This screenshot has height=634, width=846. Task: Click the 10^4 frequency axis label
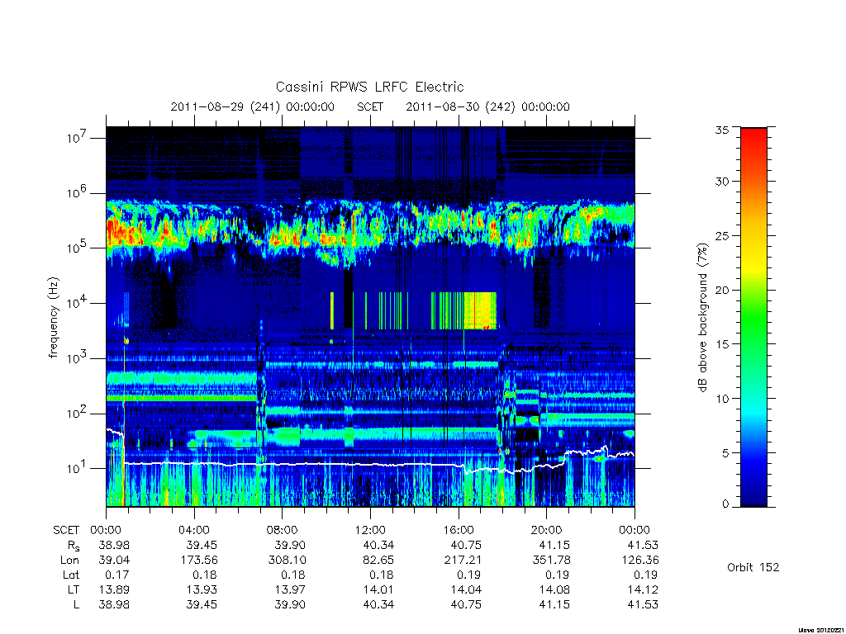(78, 302)
